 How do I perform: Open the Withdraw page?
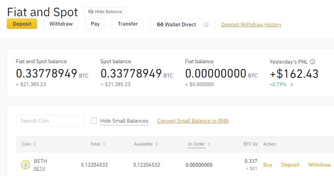[61, 24]
